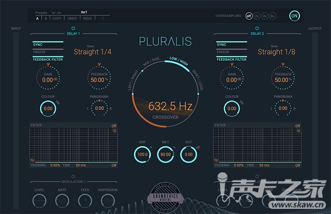Click Delay 2 filter graph display

click(x=257, y=145)
